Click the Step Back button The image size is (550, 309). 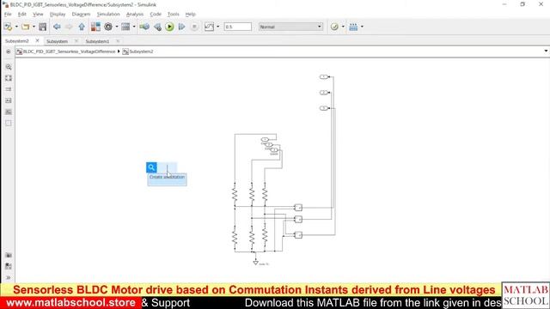click(x=157, y=27)
